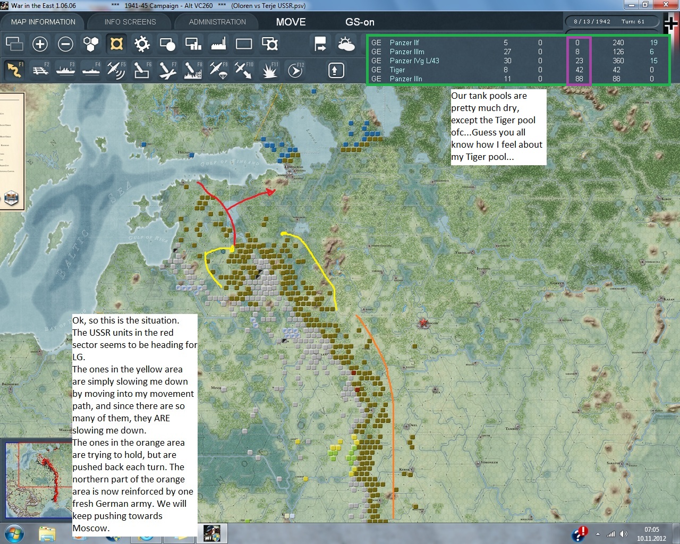Toggle the hex grid overlay icon
Viewport: 680px width, 544px height.
91,44
